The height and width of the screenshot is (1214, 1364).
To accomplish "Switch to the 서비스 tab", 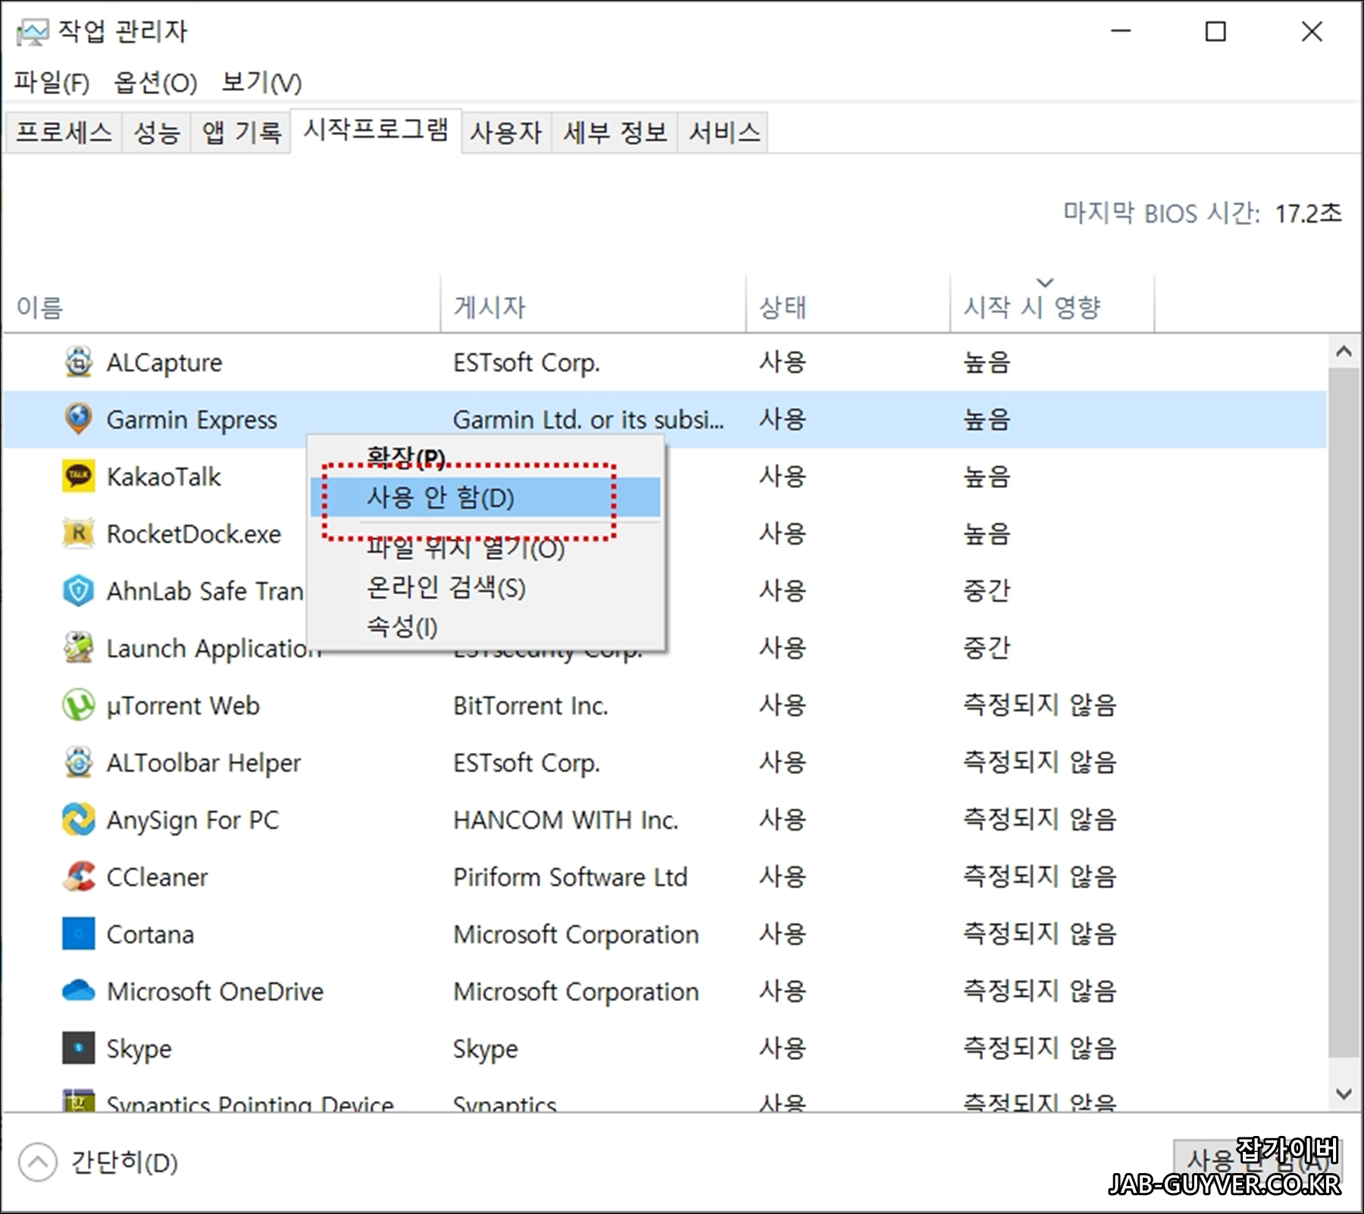I will (x=724, y=133).
